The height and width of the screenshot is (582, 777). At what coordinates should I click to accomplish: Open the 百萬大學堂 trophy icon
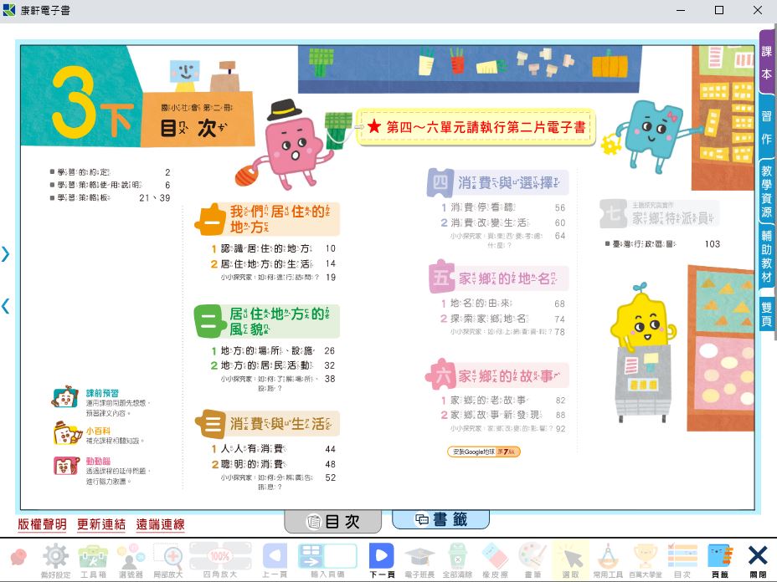(x=646, y=560)
